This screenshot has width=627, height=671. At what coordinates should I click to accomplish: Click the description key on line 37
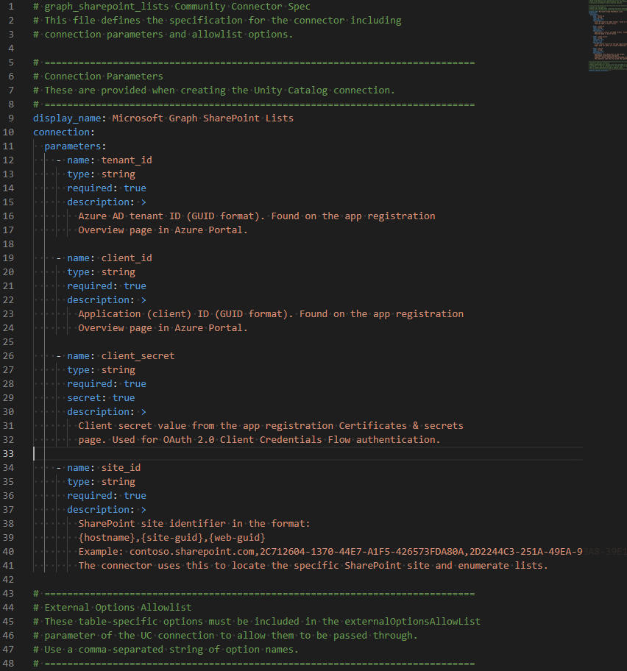click(98, 510)
